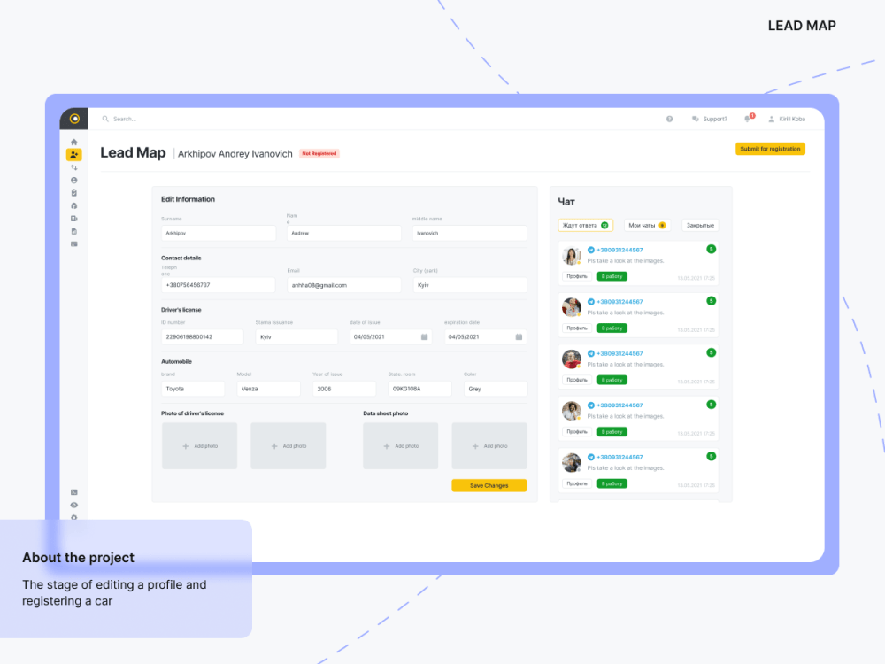Screen dimensions: 885x664
Task: Click Save Changes button
Action: (489, 485)
